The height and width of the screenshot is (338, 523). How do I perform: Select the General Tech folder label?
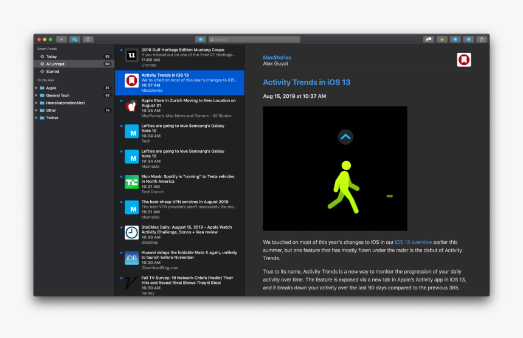click(x=58, y=95)
